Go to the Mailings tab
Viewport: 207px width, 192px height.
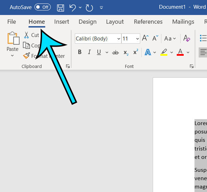183,22
